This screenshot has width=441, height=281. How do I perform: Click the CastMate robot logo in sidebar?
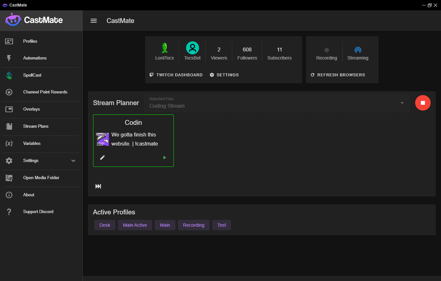click(x=13, y=20)
